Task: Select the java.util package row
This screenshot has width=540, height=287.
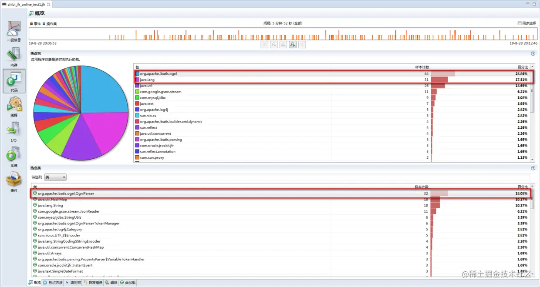Action: point(332,86)
